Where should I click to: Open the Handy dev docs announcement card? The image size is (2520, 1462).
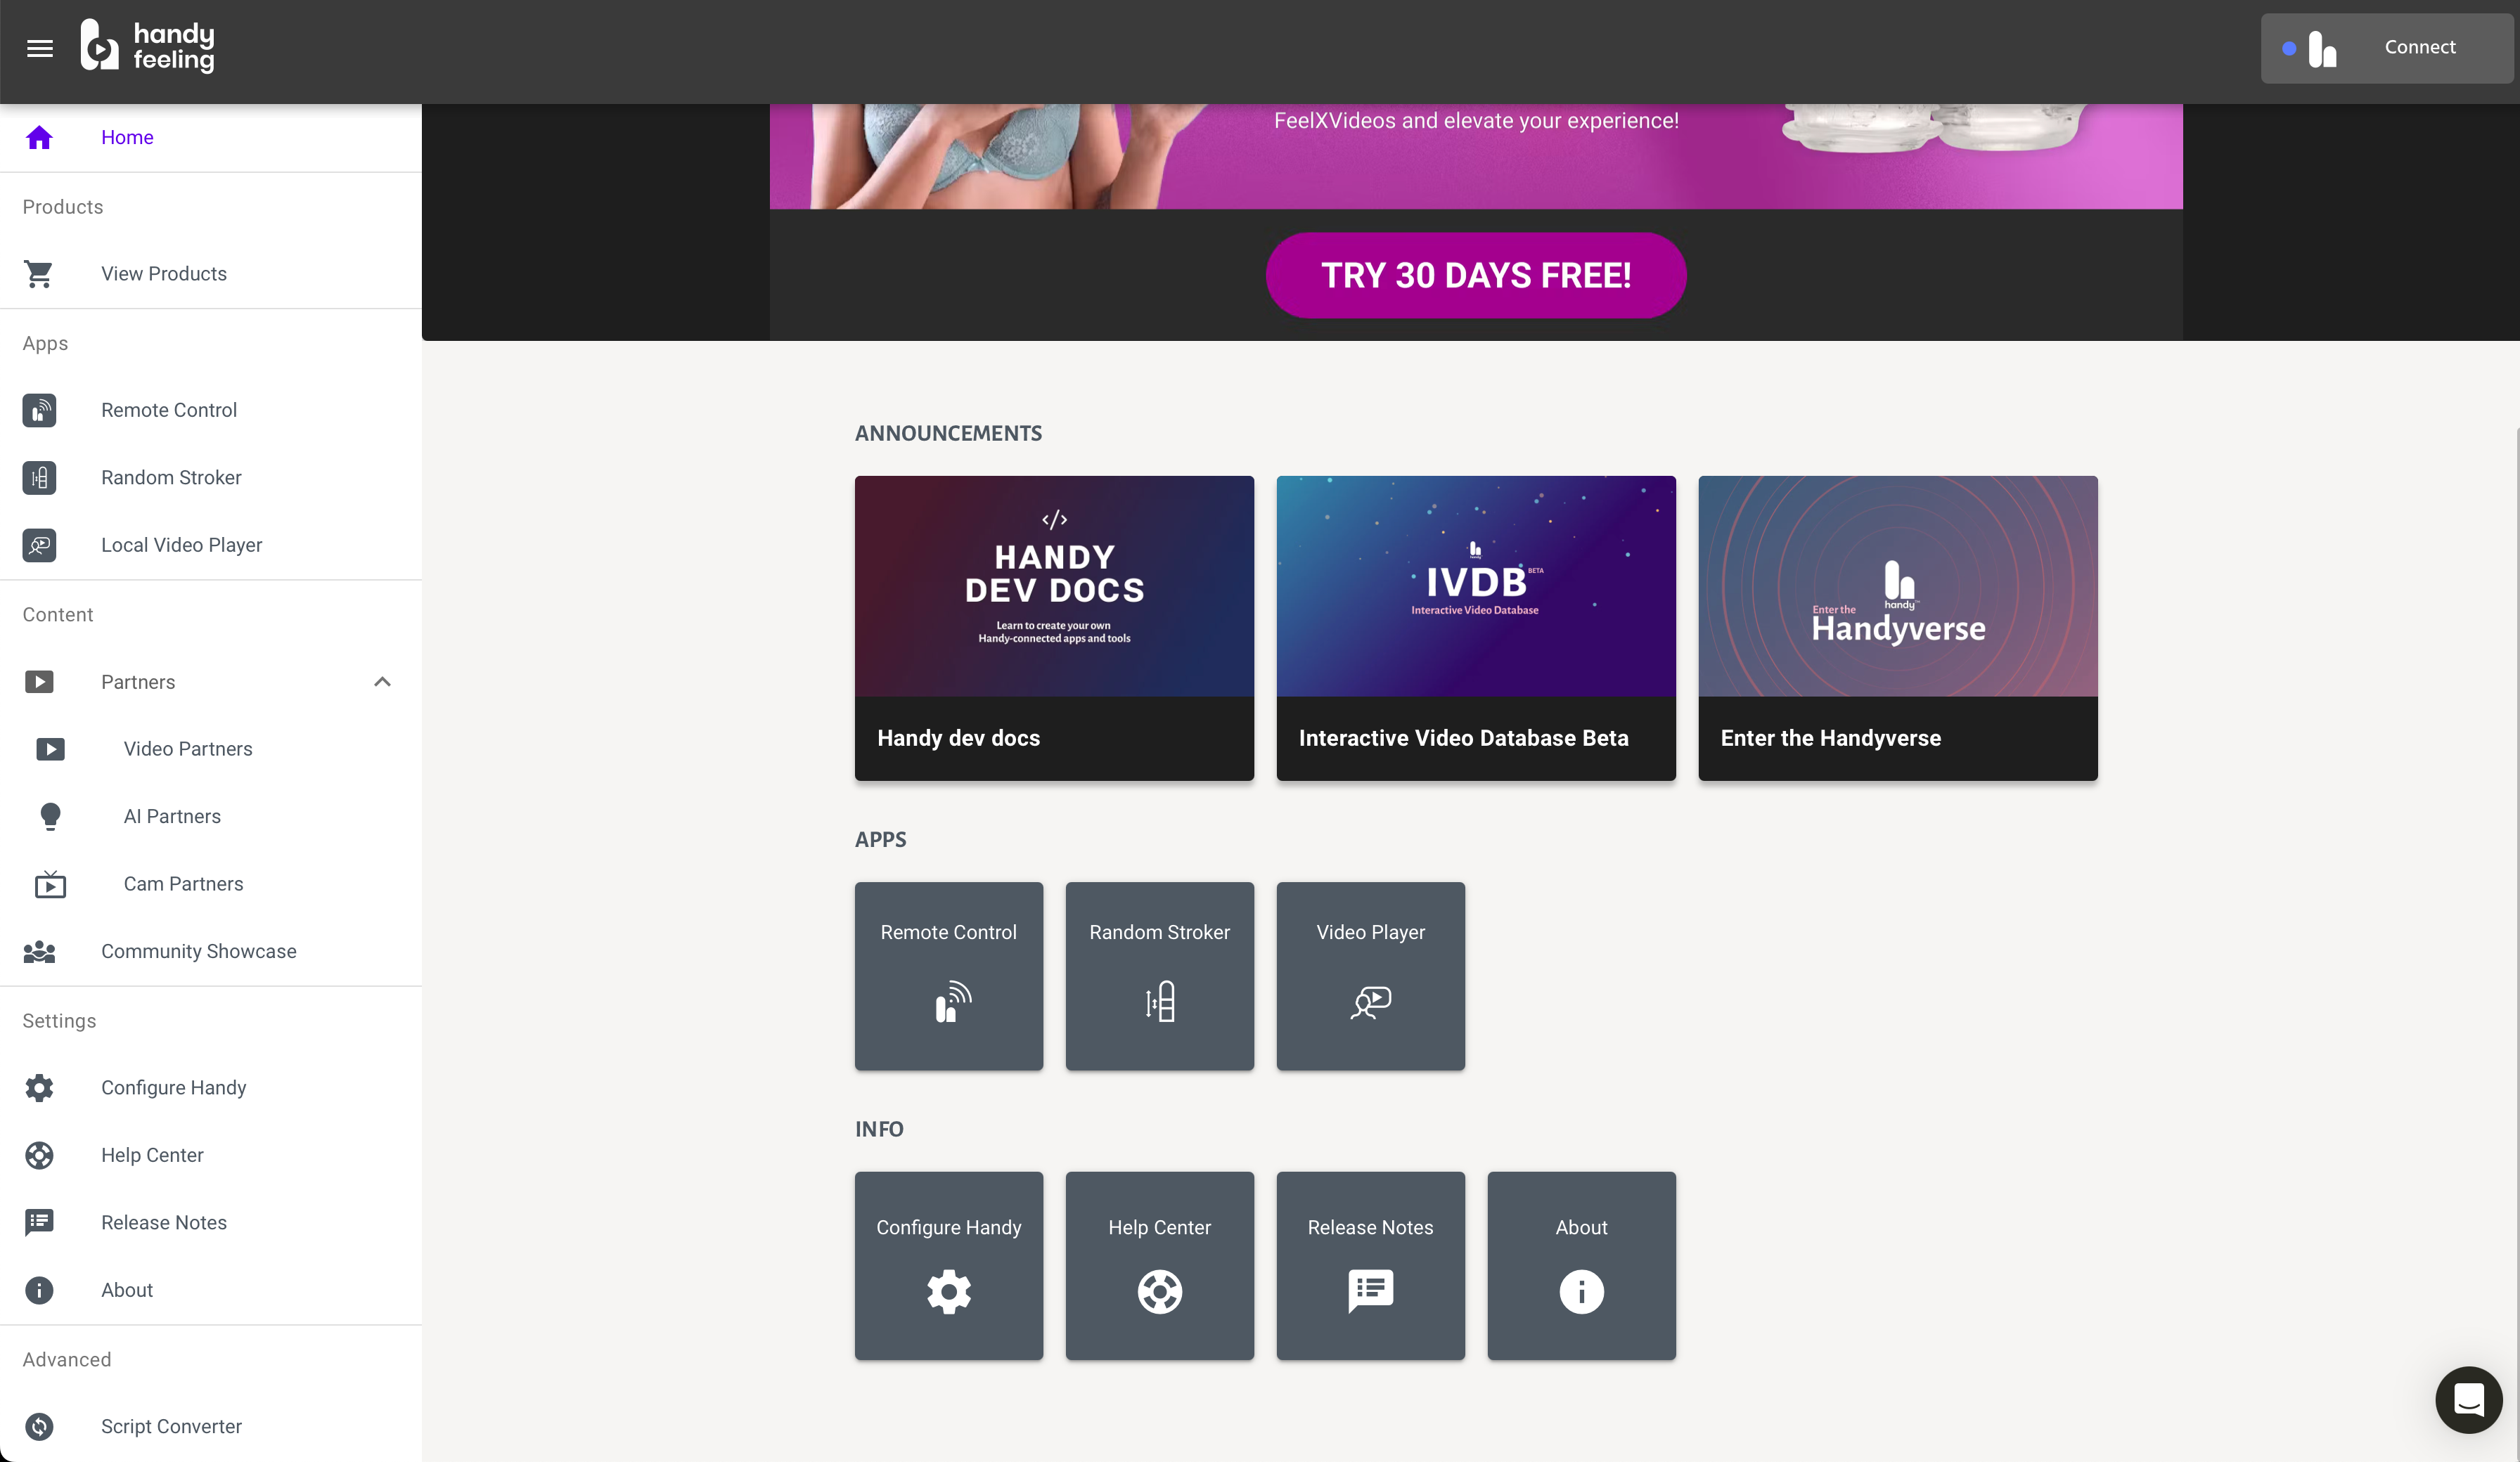click(x=1054, y=628)
